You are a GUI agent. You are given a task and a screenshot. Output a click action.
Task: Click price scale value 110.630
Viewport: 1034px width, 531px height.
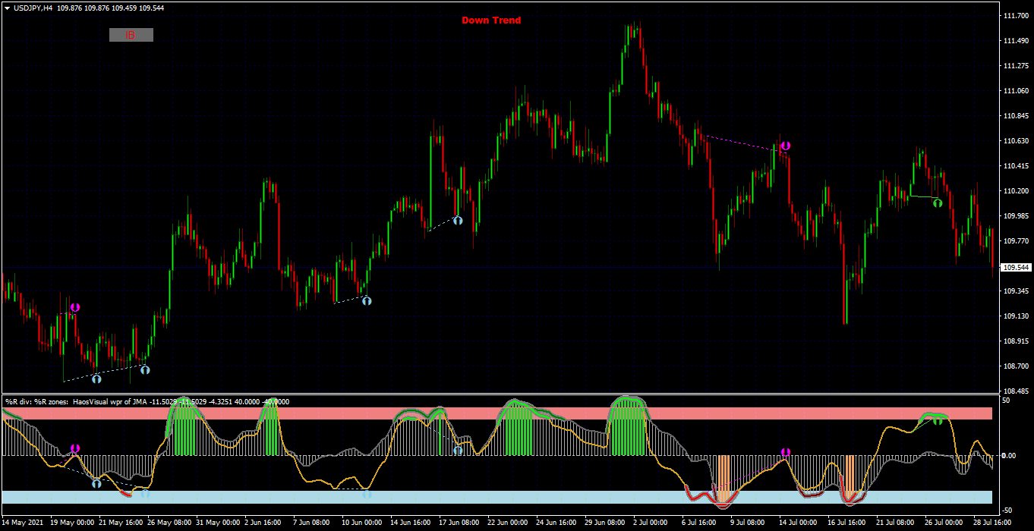pyautogui.click(x=1015, y=141)
